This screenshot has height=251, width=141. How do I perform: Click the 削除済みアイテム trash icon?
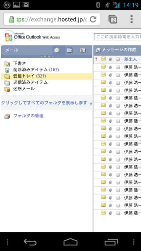(x=7, y=70)
